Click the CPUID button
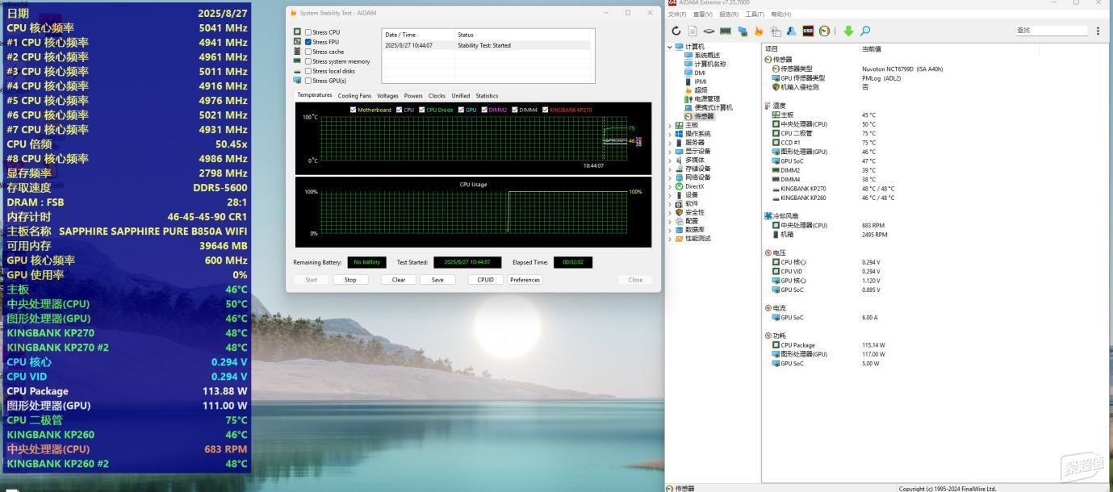The image size is (1113, 492). click(x=485, y=280)
